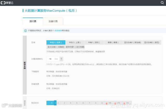Click the 购买时长 label
Image resolution: width=166 pixels, height=109 pixels.
[x=35, y=103]
